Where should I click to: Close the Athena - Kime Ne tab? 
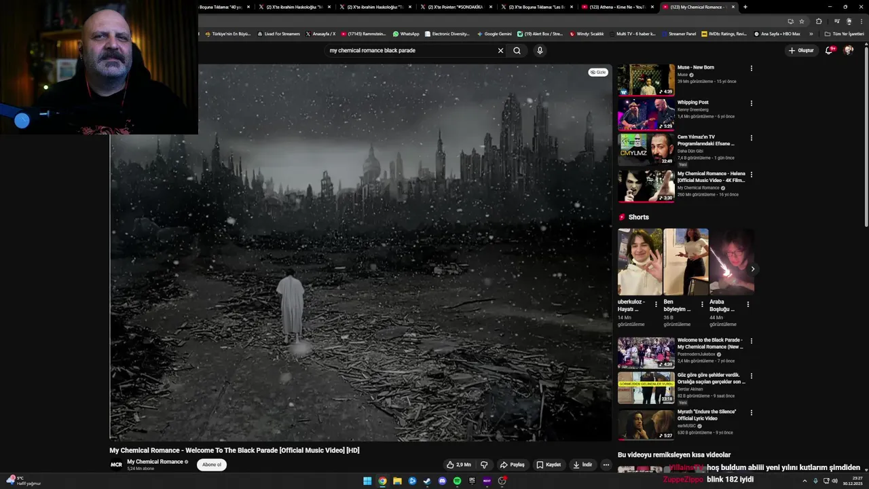[652, 7]
